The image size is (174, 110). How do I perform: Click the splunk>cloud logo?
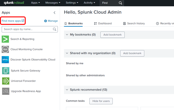(14, 3)
